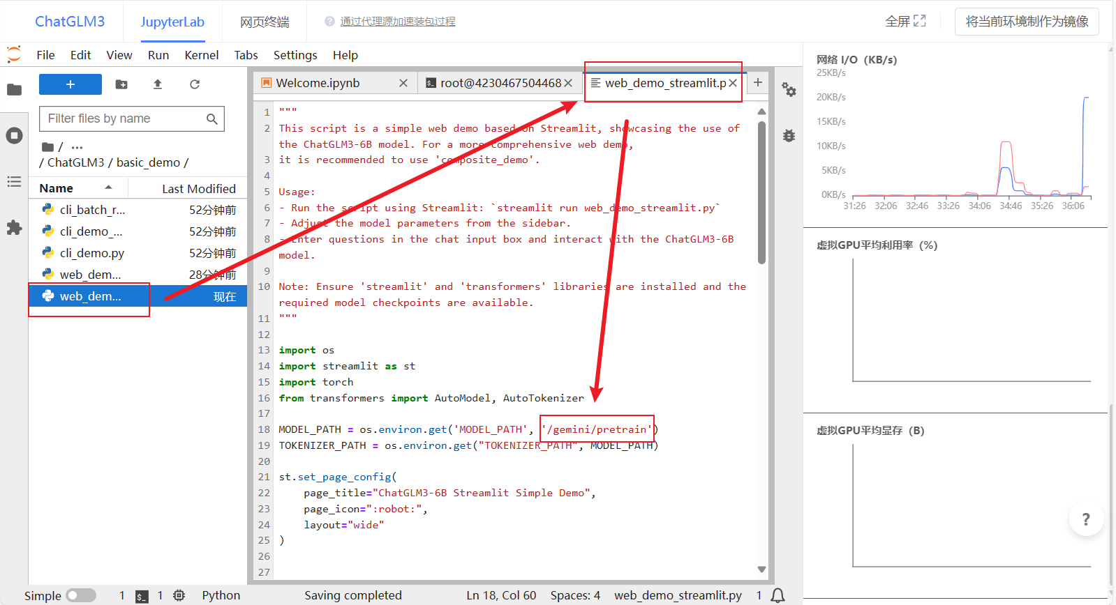Click the Filter files by name field
The height and width of the screenshot is (605, 1116).
124,118
